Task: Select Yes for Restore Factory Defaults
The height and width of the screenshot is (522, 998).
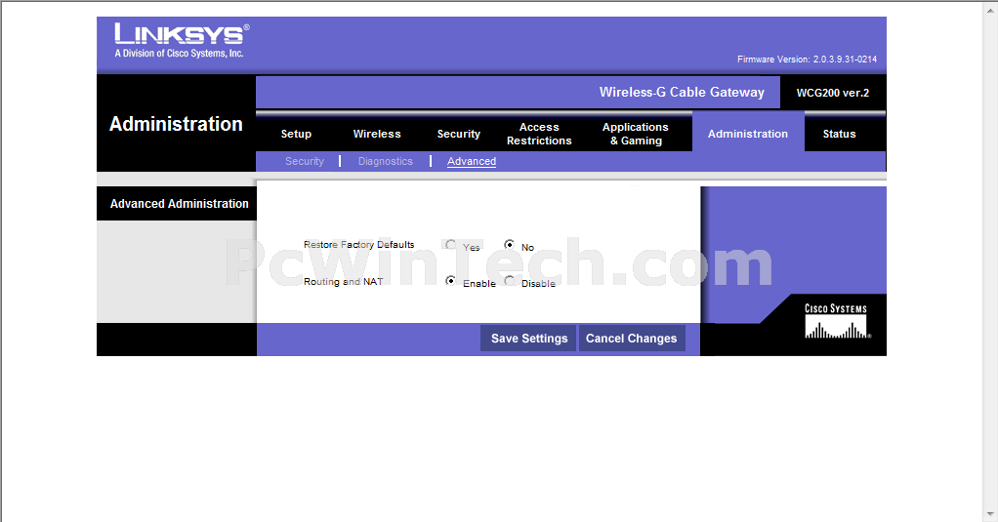Action: click(x=450, y=245)
